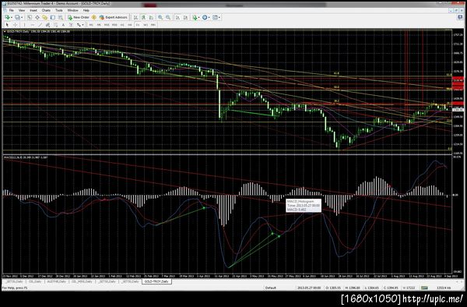Open the Data Window panel icon

click(x=37, y=17)
